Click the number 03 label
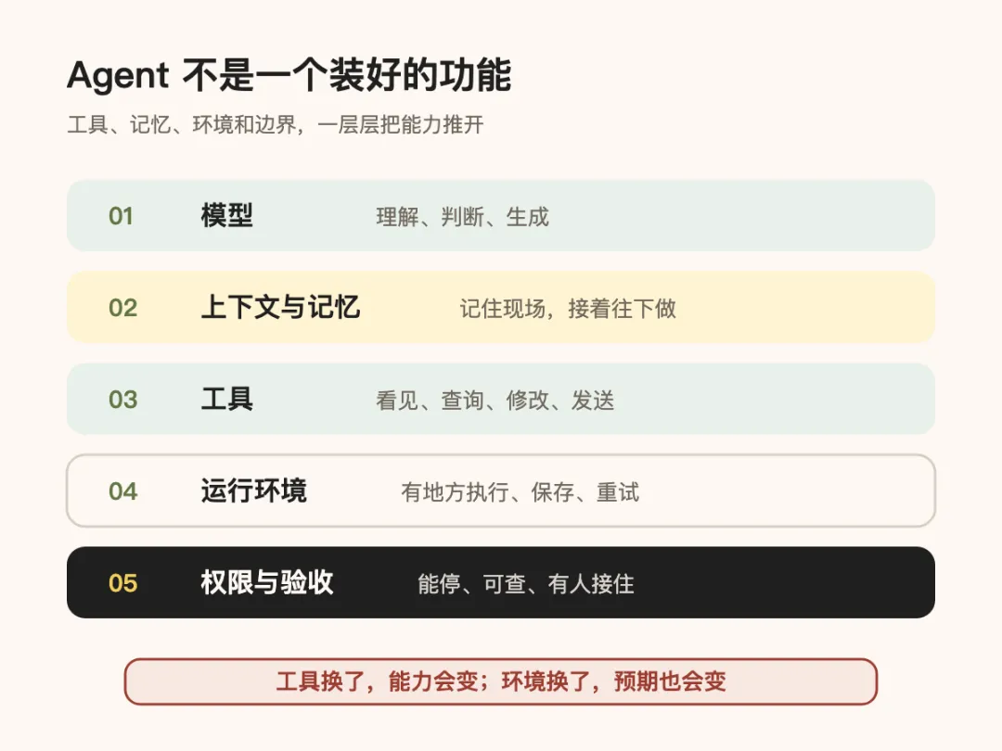Viewport: 1002px width, 751px height. pyautogui.click(x=122, y=400)
